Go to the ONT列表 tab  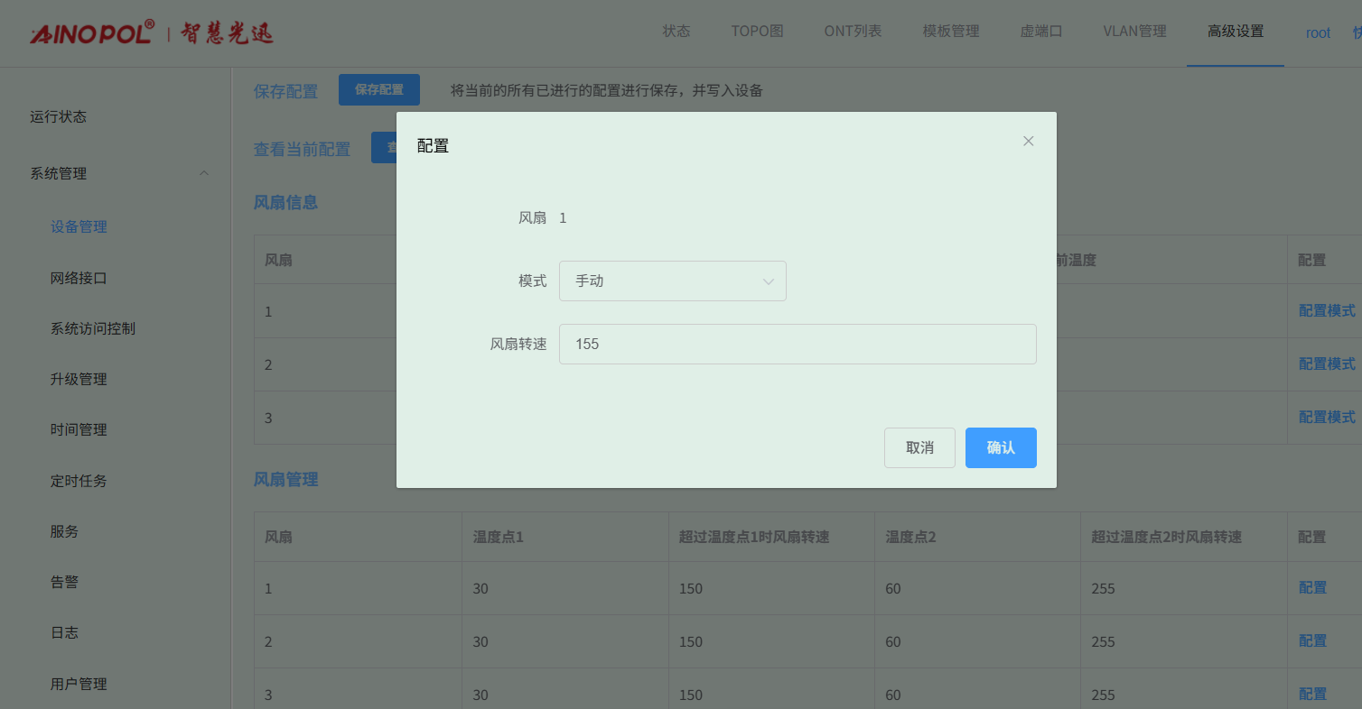coord(853,32)
